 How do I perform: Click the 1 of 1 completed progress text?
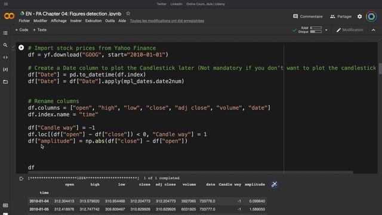(162, 178)
